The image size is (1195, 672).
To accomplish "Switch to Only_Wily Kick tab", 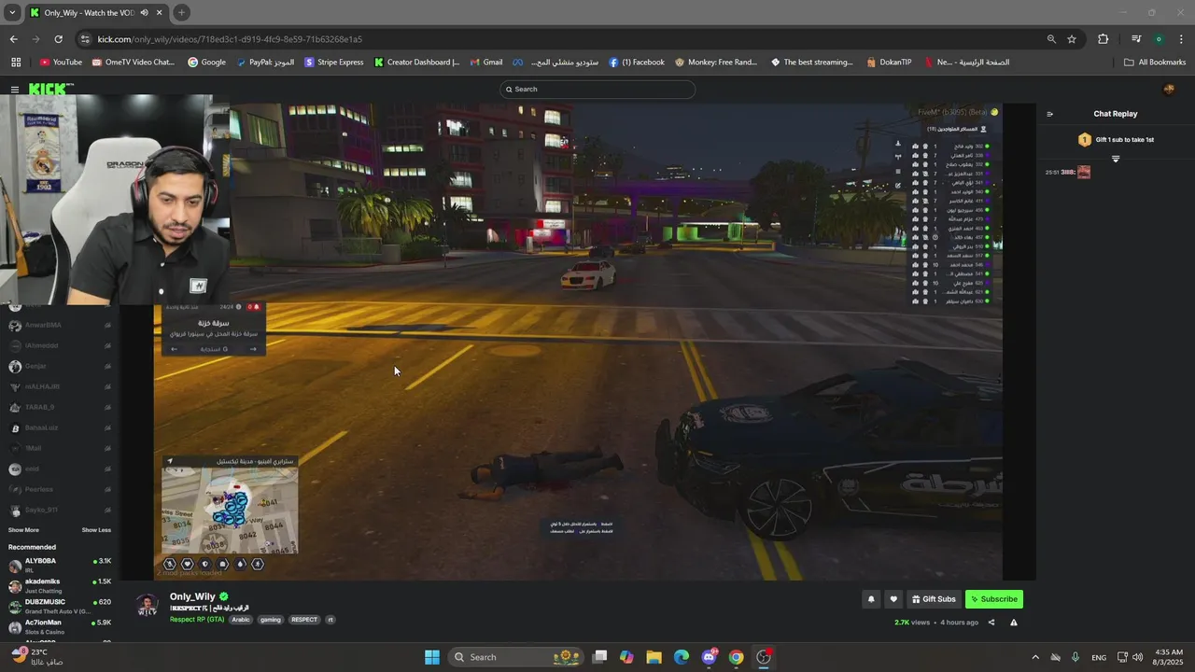I will [96, 13].
